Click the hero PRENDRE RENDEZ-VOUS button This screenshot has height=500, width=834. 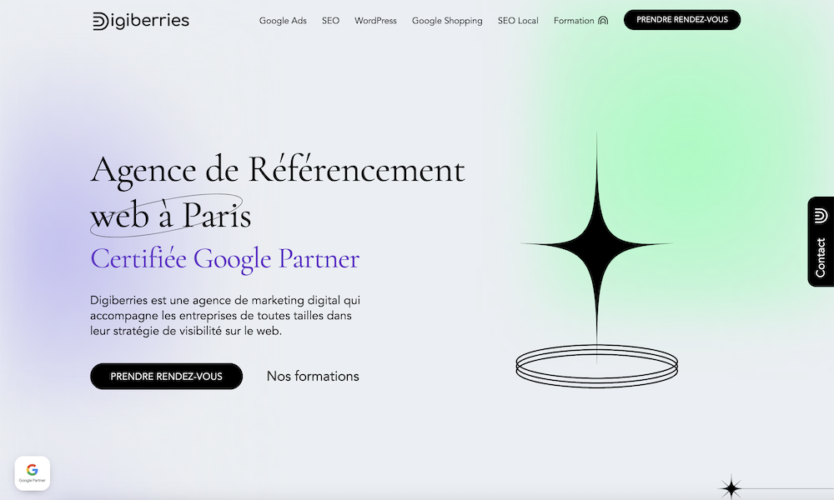pyautogui.click(x=167, y=376)
